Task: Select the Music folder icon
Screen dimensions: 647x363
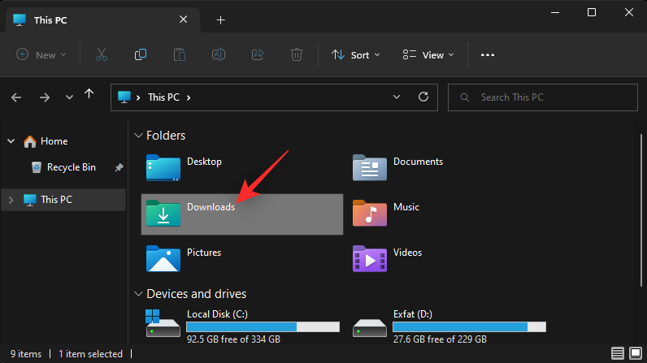Action: tap(369, 213)
